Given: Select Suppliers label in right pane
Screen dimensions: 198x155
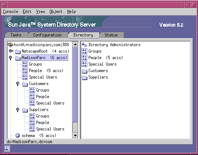Looking at the screenshot, I should point(98,77).
